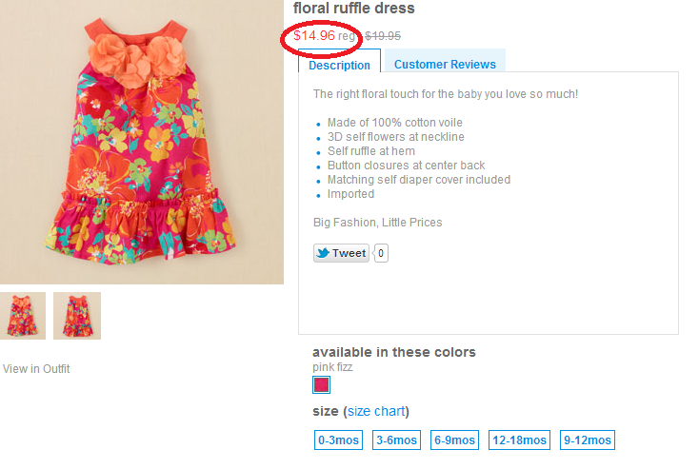
Task: Select the 9-12mos size box
Action: click(588, 440)
